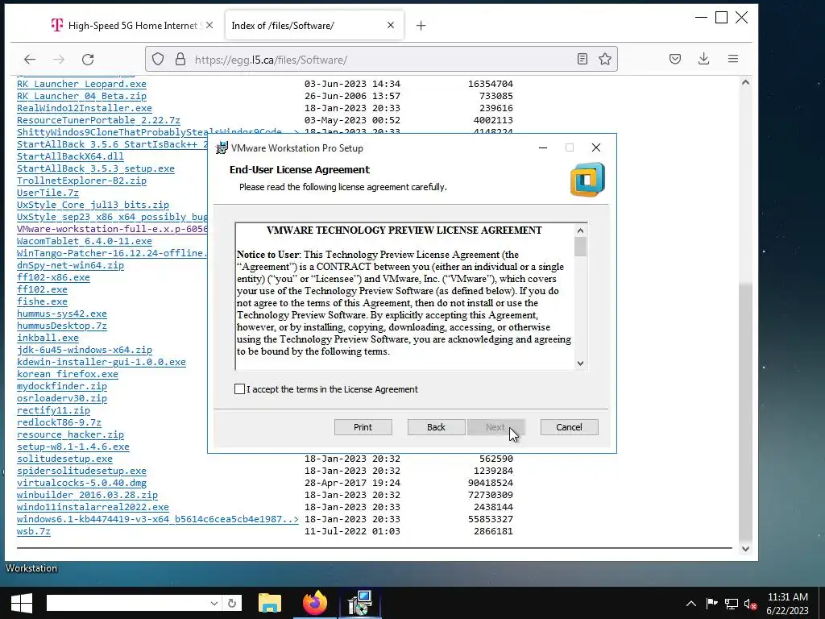The width and height of the screenshot is (825, 619).
Task: Open the wsb.7z link
Action: pyautogui.click(x=34, y=532)
